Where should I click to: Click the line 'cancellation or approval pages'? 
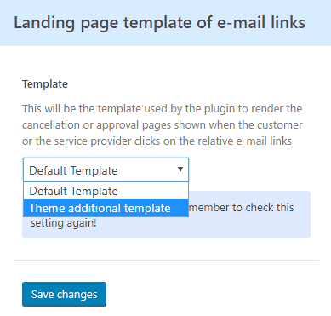[162, 125]
